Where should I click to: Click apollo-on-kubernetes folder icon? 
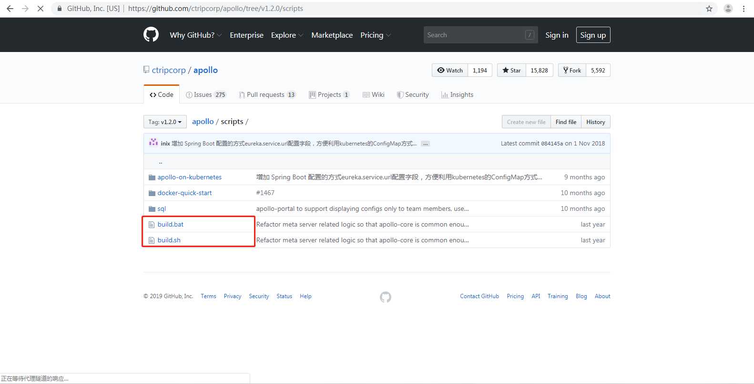coord(152,177)
